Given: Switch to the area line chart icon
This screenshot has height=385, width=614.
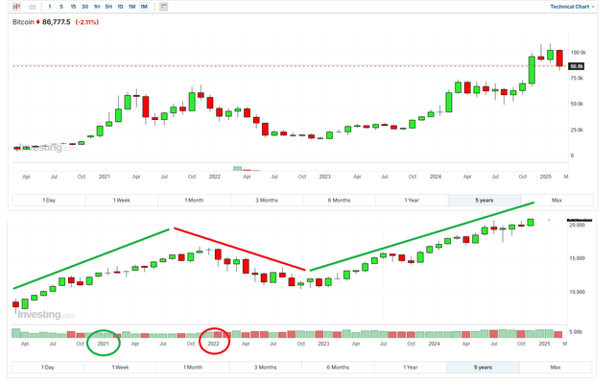Looking at the screenshot, I should (x=33, y=7).
